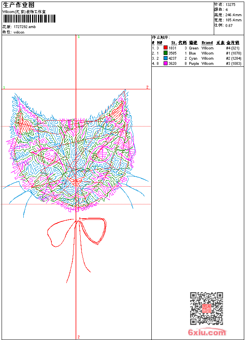Click the stitch count value 13275

(x=230, y=5)
